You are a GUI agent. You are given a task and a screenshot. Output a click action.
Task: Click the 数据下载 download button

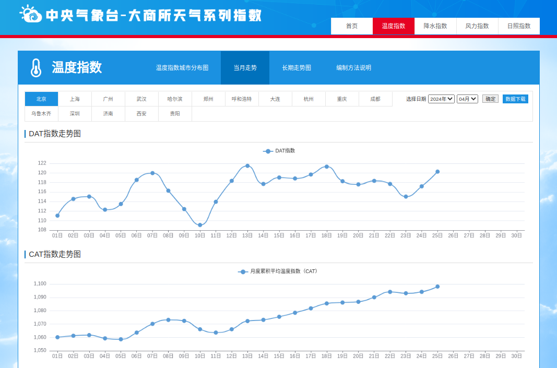click(x=515, y=99)
